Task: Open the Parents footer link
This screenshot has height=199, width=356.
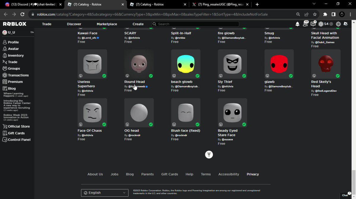Action: (147, 174)
